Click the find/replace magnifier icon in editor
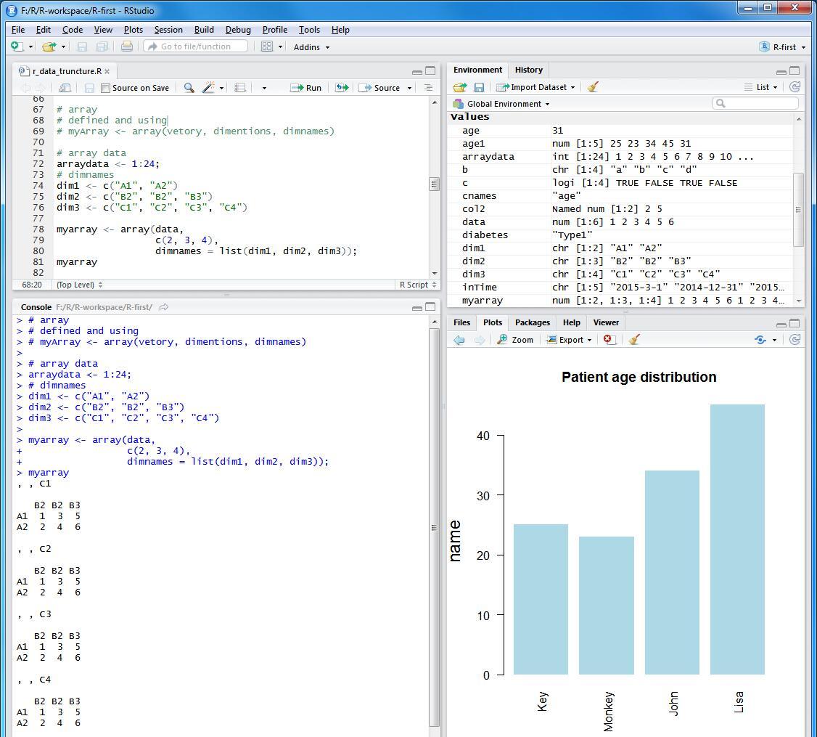 pyautogui.click(x=189, y=88)
